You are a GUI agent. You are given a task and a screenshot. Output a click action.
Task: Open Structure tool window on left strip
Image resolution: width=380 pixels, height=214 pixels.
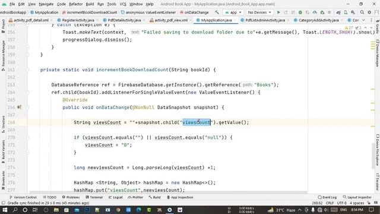tap(3, 124)
